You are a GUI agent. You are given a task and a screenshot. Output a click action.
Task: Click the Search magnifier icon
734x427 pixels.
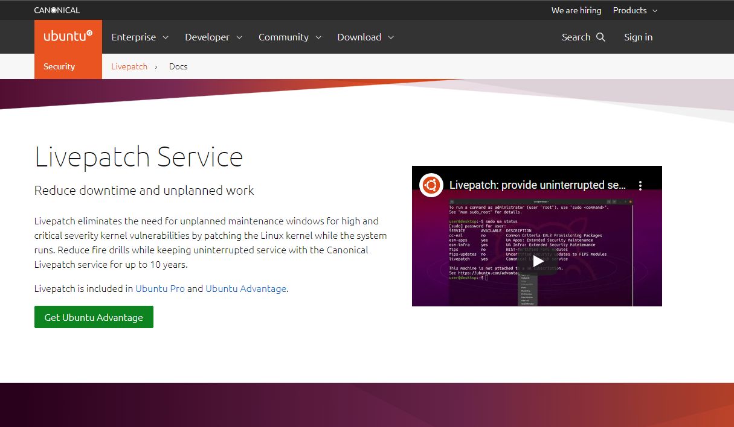[600, 37]
